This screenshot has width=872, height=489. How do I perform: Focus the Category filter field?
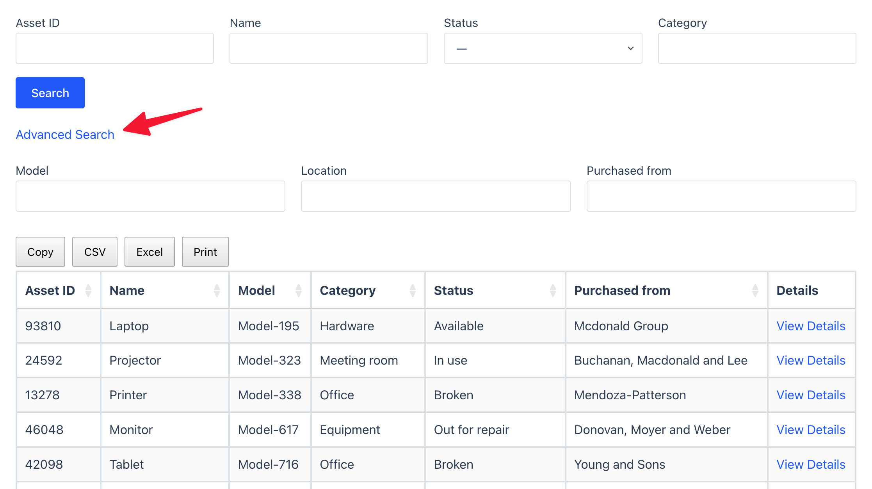(757, 48)
